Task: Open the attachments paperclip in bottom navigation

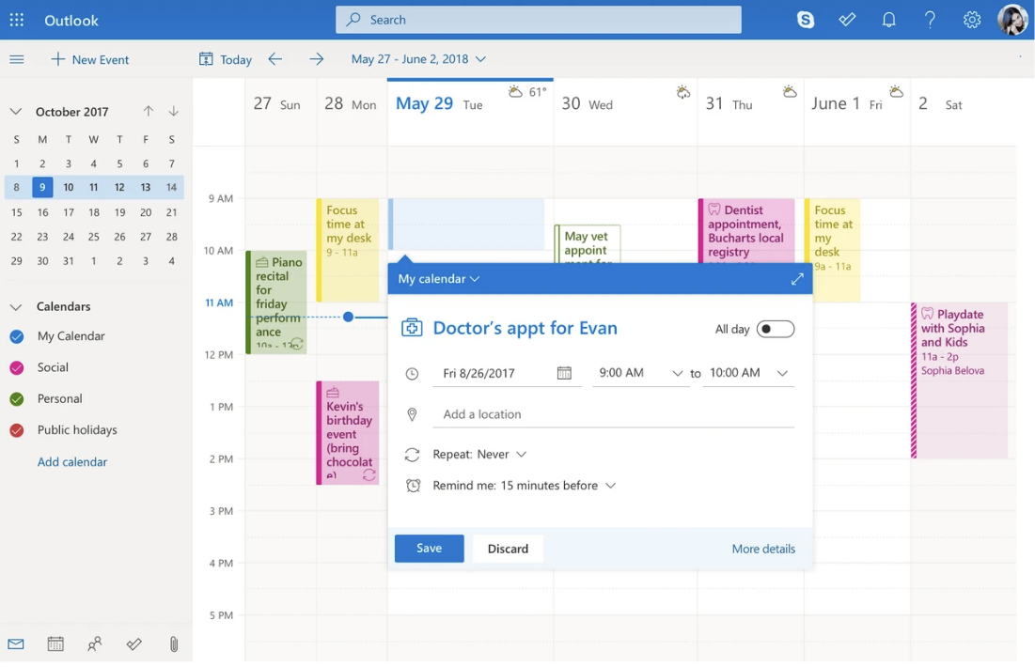Action: pos(173,644)
